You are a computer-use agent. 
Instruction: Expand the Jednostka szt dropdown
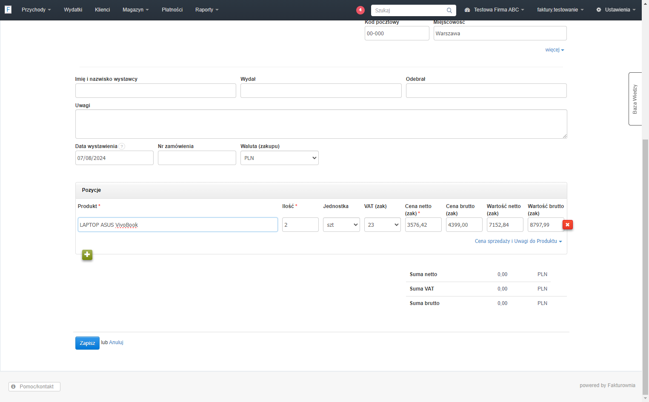point(341,225)
